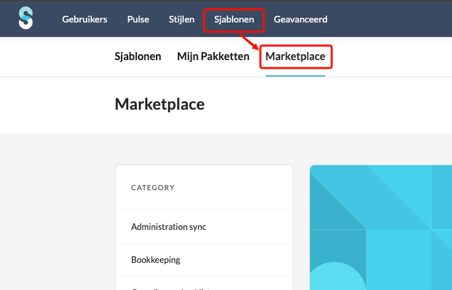Switch to the Sjablonen sub-tab
452x290 pixels.
(138, 57)
